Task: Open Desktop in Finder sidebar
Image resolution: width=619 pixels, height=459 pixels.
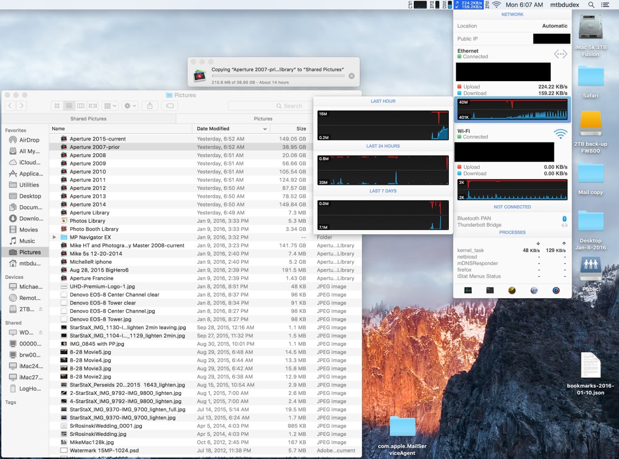Action: pyautogui.click(x=24, y=196)
